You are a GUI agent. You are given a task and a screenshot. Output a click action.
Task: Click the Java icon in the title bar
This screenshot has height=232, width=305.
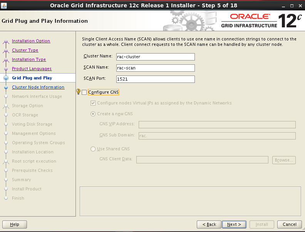pos(4,5)
